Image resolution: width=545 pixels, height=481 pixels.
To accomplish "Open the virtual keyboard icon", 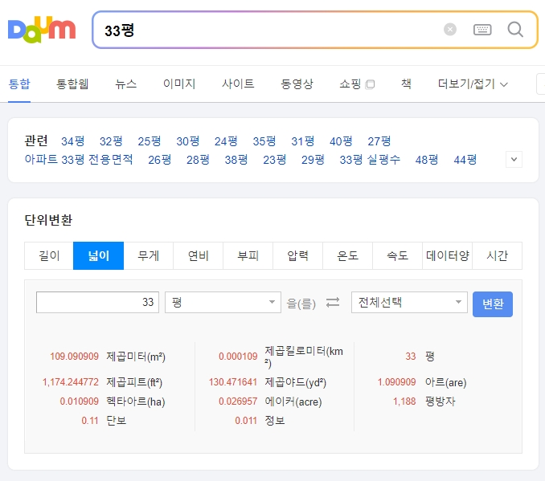I will [x=482, y=30].
